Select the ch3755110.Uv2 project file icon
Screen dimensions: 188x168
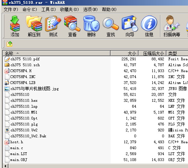(x=7, y=130)
